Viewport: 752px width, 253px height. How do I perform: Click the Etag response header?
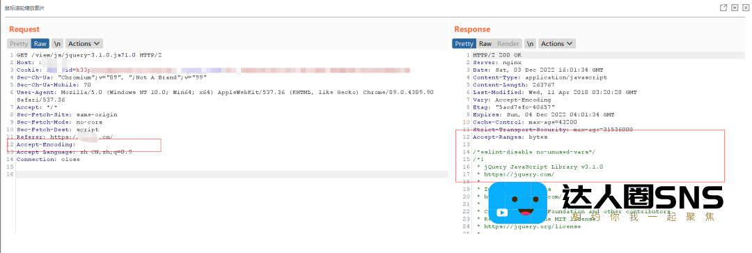(x=514, y=107)
